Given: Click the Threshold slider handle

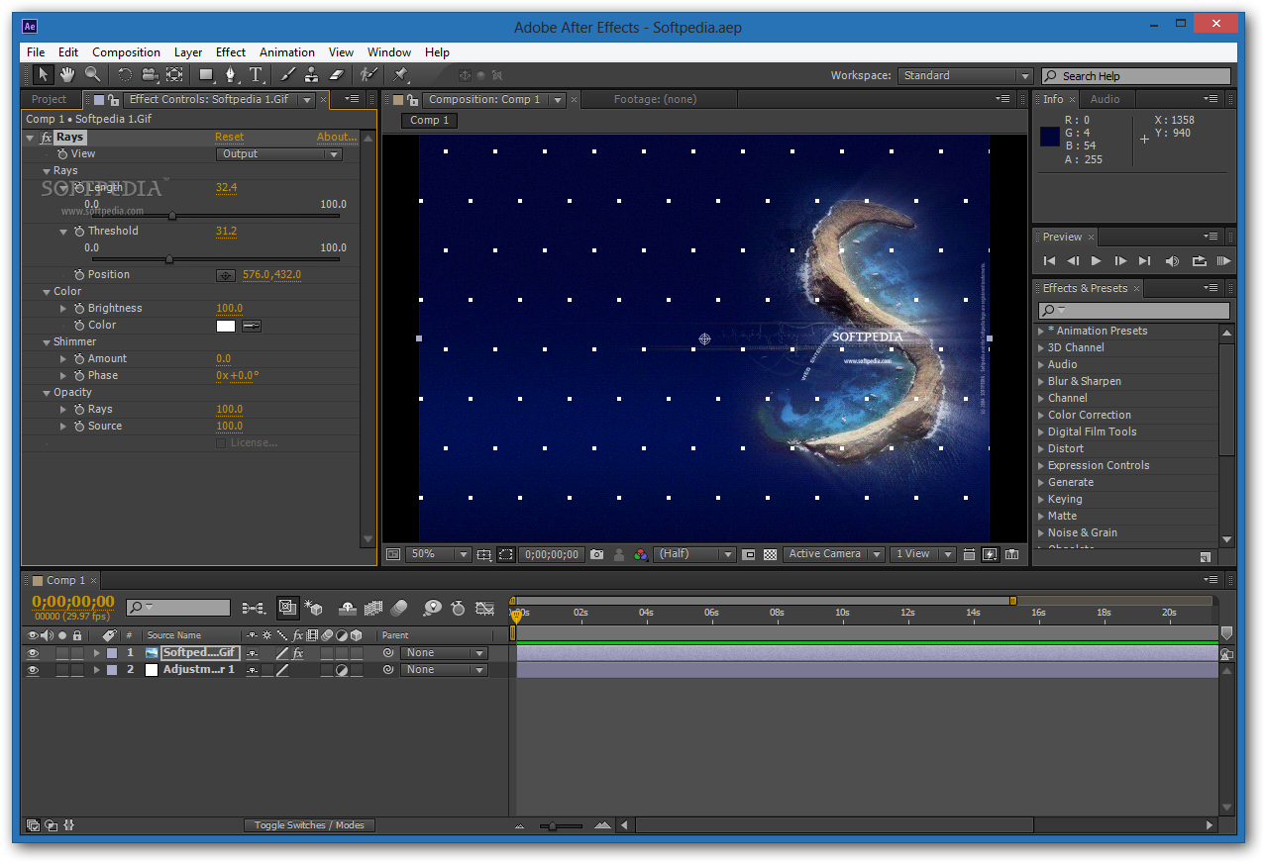Looking at the screenshot, I should (x=169, y=259).
